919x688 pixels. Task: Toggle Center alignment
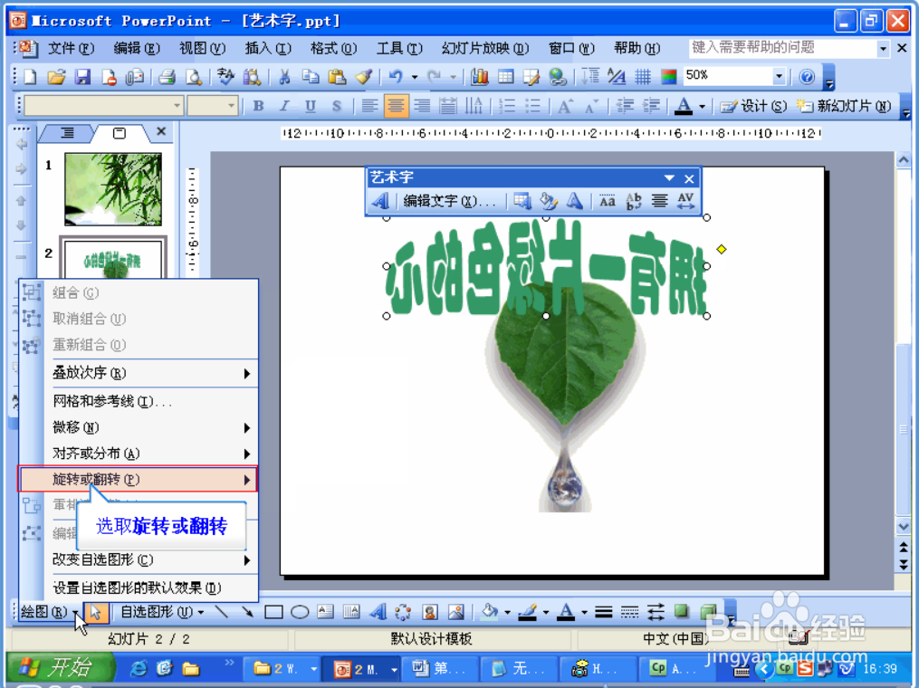(x=396, y=106)
